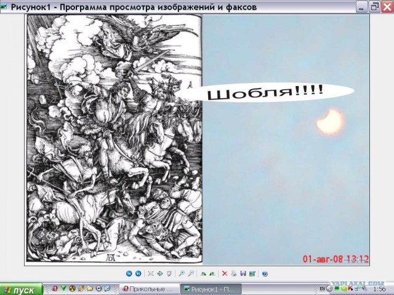
Task: Zoom in with the plus magnifier
Action: (x=182, y=273)
